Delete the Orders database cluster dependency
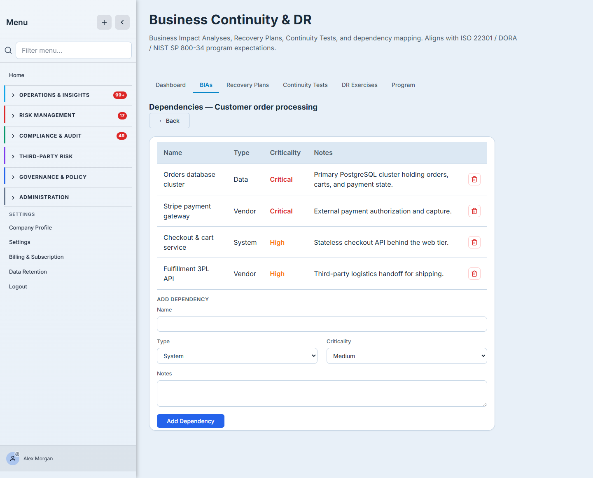The height and width of the screenshot is (478, 593). point(474,179)
